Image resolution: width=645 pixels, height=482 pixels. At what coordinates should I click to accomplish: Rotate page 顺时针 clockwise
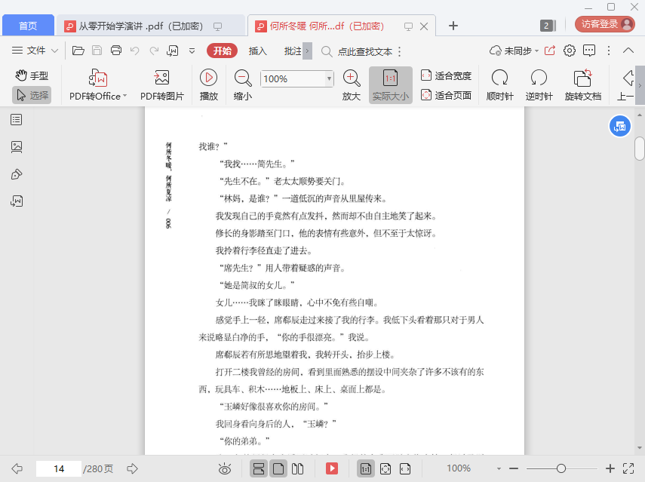coord(500,85)
